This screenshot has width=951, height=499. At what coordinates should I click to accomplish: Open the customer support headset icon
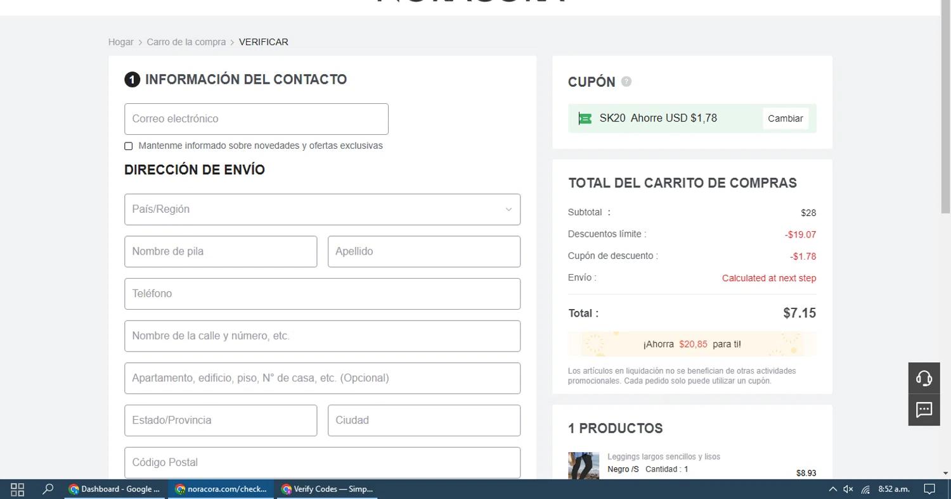[x=924, y=378]
